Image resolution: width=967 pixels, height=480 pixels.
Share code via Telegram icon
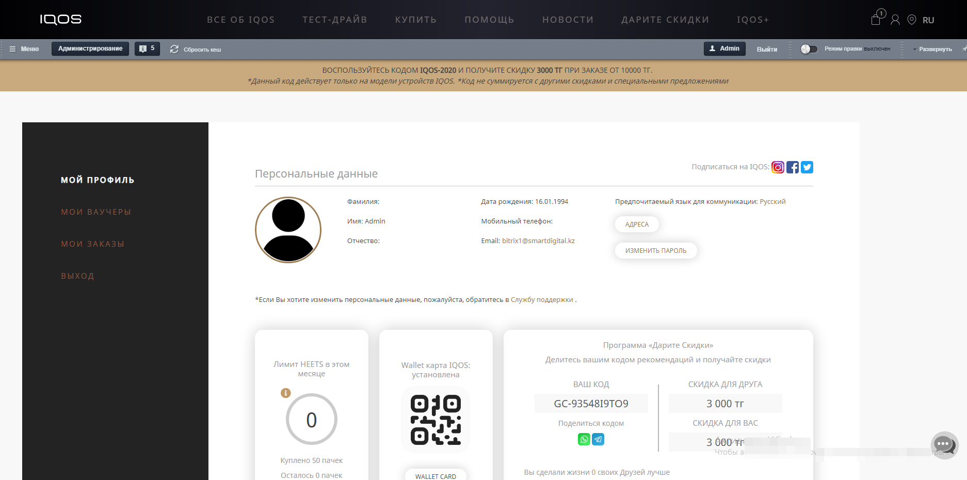click(x=598, y=439)
